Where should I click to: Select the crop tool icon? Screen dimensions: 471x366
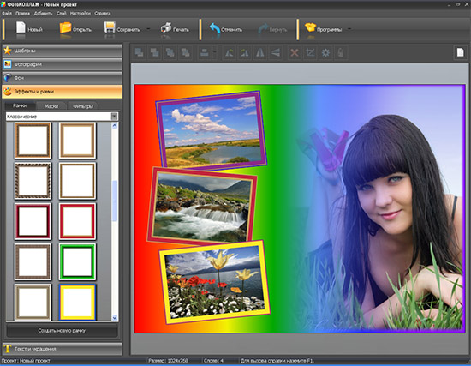(310, 52)
